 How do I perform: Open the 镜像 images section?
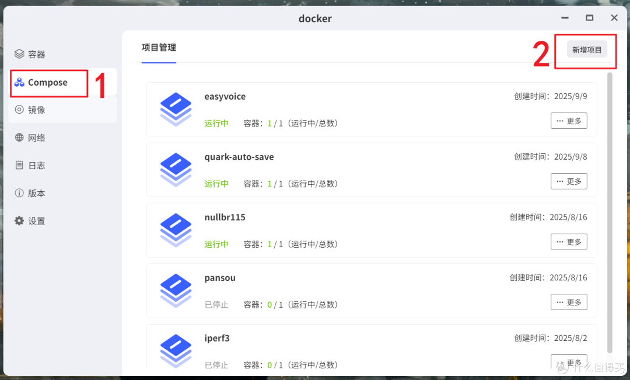point(62,110)
